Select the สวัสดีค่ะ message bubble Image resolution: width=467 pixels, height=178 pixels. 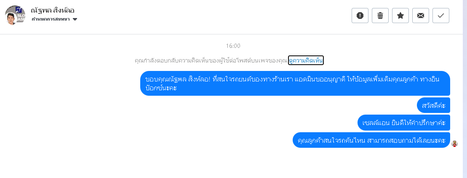click(433, 105)
